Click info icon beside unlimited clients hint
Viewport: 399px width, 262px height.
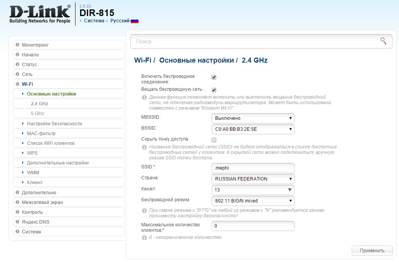point(144,237)
